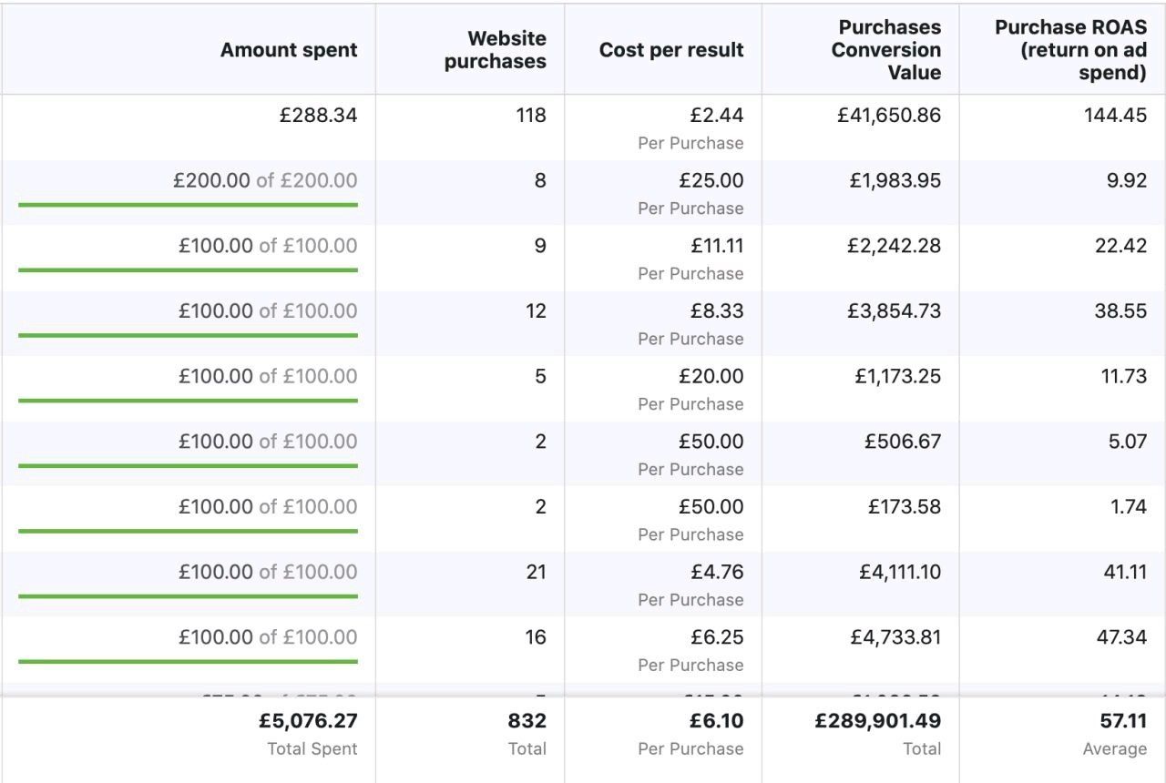Screen dimensions: 1166x783
Task: Sort by Purchase ROAS column header
Action: (x=1070, y=50)
